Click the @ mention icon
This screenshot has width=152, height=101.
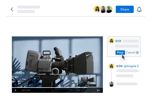click(x=137, y=53)
